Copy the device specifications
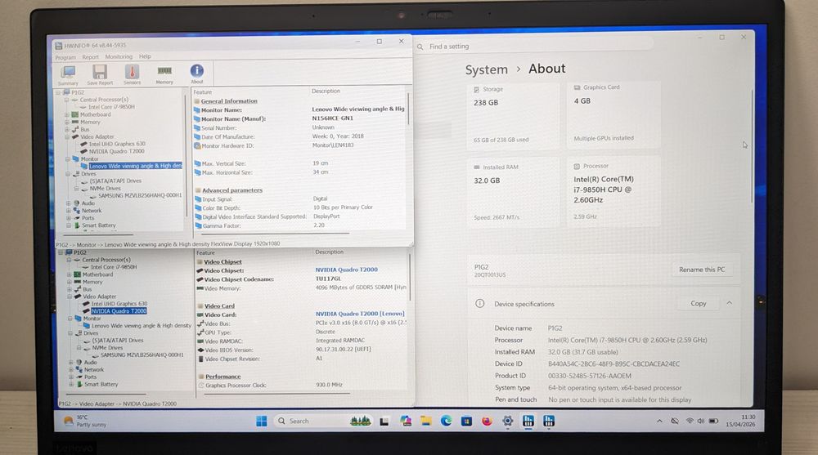Screen dimensions: 818x455 [x=698, y=303]
